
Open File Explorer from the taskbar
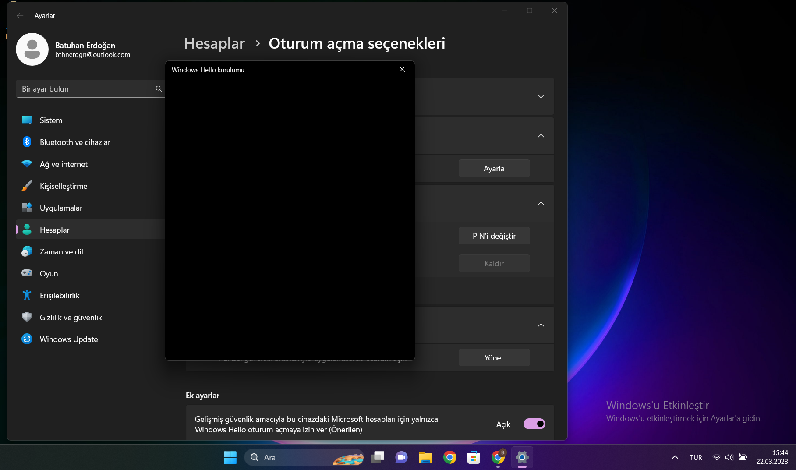[x=425, y=457]
